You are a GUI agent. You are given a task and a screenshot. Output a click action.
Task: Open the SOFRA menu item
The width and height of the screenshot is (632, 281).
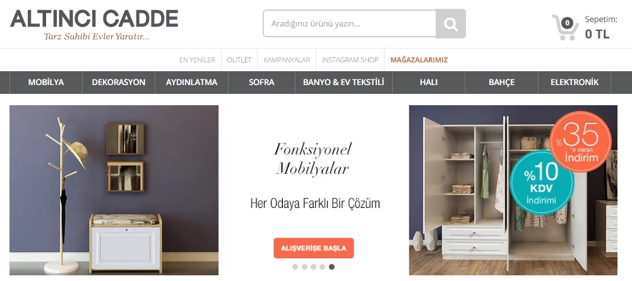[x=261, y=83]
